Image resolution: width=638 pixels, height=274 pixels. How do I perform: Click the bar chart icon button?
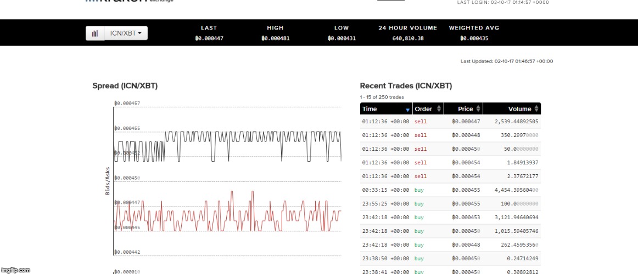[95, 33]
